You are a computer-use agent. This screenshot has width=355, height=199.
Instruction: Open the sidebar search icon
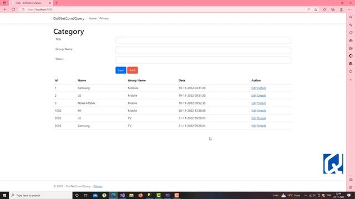click(351, 17)
